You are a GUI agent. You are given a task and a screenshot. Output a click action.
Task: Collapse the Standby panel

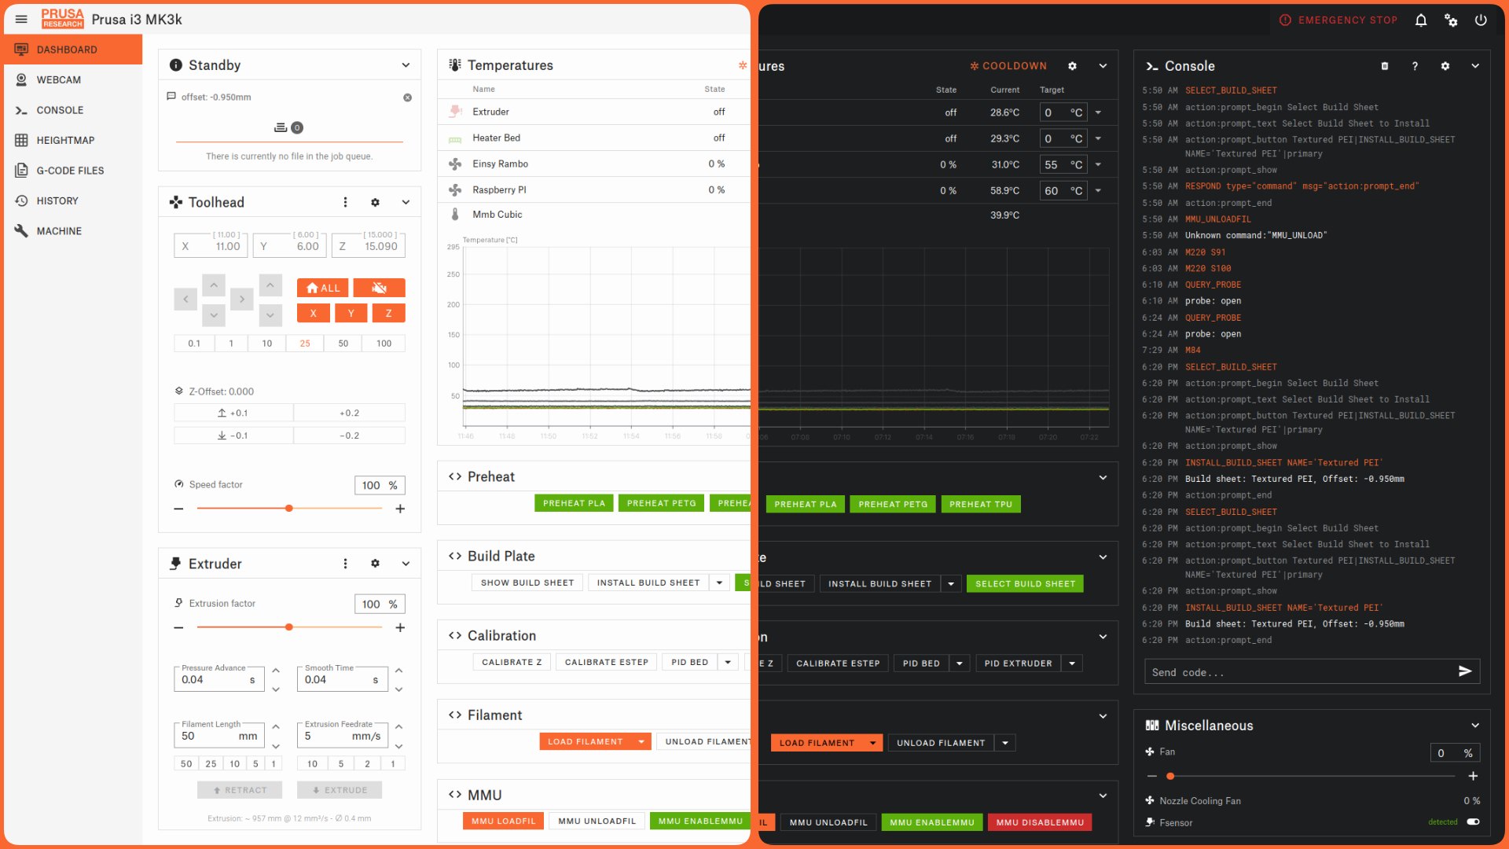406,65
